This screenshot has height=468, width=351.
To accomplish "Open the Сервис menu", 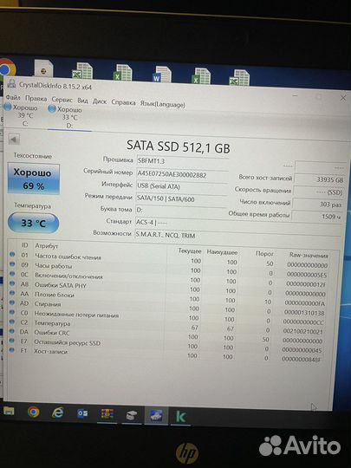I will [x=62, y=100].
